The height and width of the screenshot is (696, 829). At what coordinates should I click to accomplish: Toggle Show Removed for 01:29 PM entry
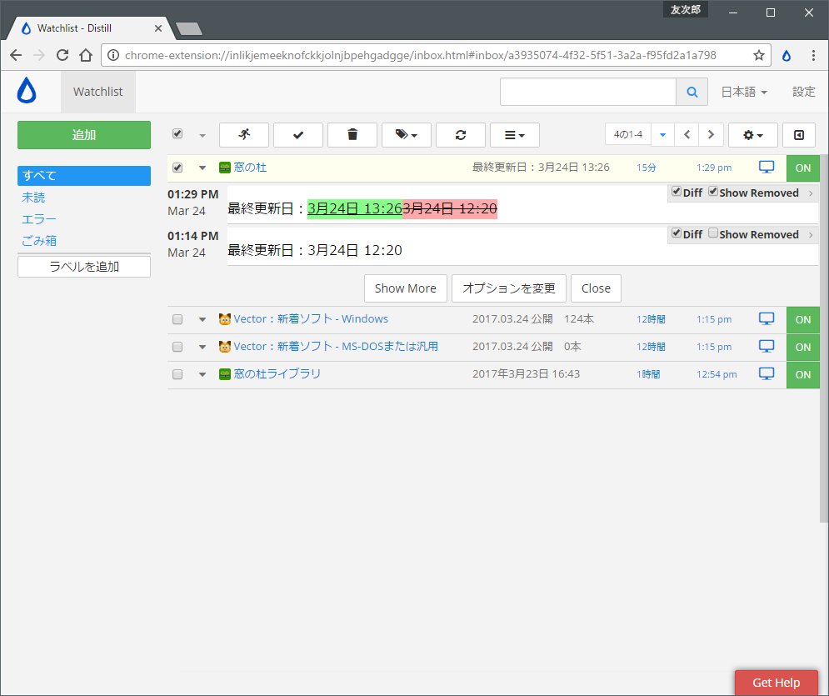tap(713, 192)
